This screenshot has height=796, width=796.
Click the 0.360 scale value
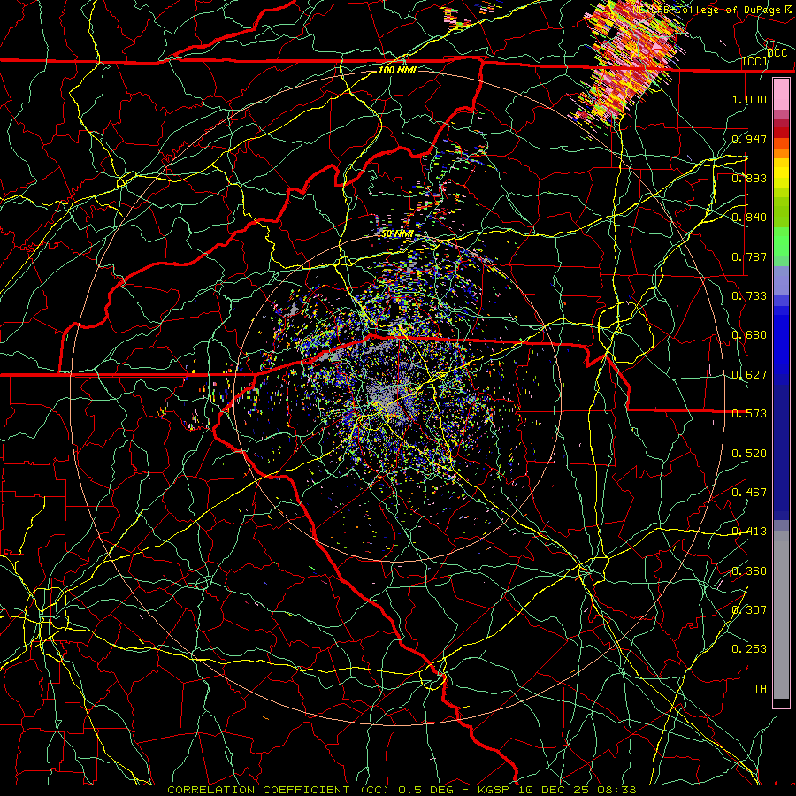point(749,571)
